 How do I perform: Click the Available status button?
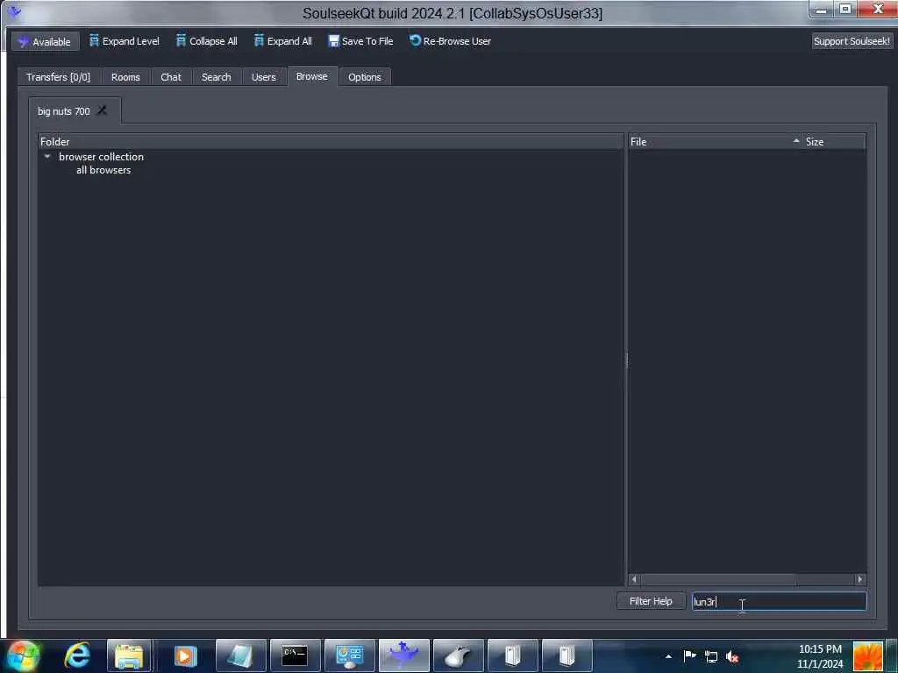coord(46,41)
